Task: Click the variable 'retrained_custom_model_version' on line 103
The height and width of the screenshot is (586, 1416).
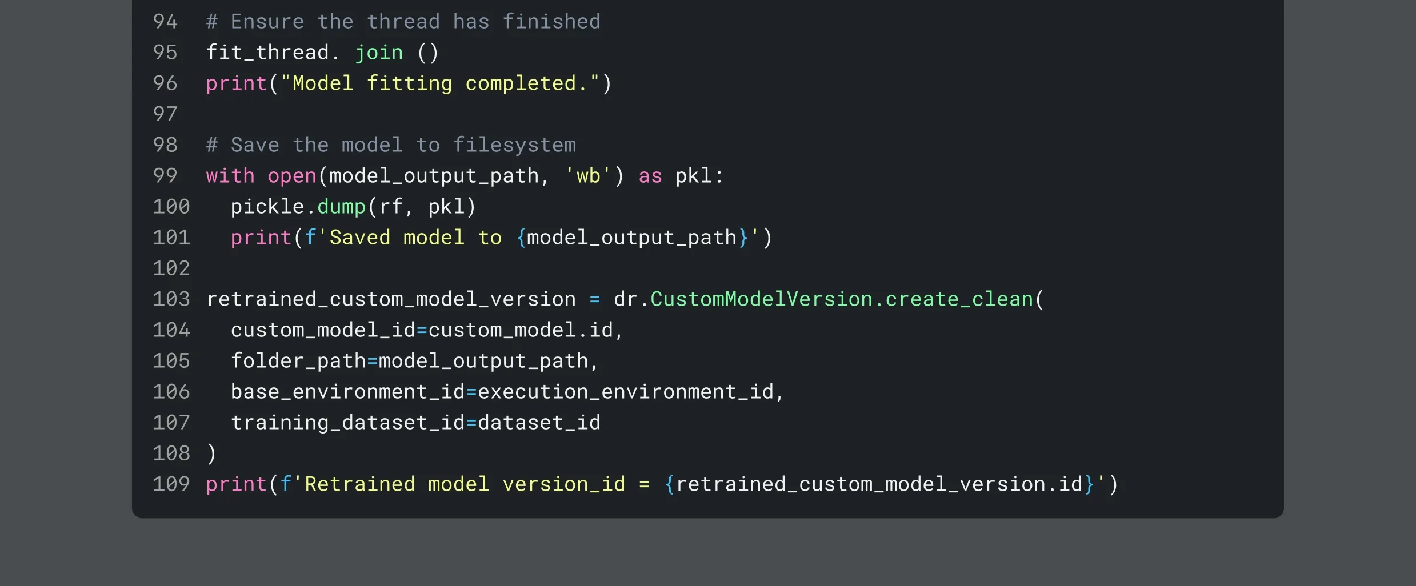Action: point(391,299)
